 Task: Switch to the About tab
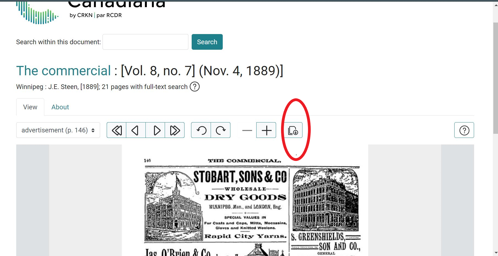tap(60, 107)
